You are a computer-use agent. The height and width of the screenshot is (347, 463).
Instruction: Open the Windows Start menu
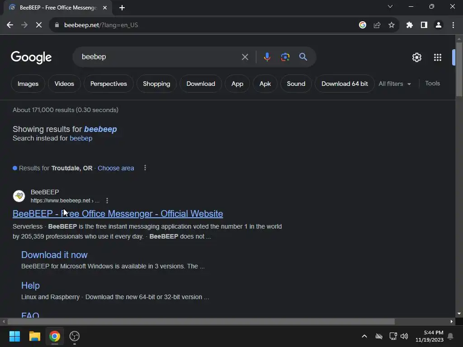[x=14, y=336]
